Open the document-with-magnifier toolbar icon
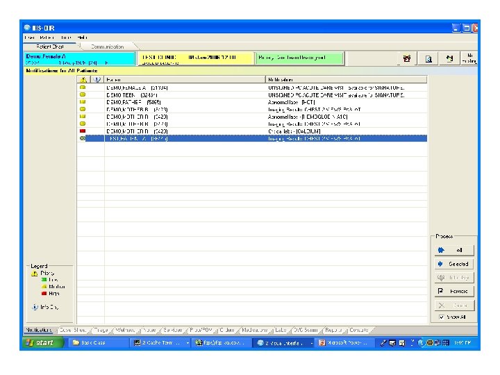This screenshot has width=500, height=375. click(x=428, y=58)
